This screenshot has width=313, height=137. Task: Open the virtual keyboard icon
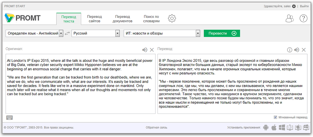pyautogui.click(x=9, y=118)
